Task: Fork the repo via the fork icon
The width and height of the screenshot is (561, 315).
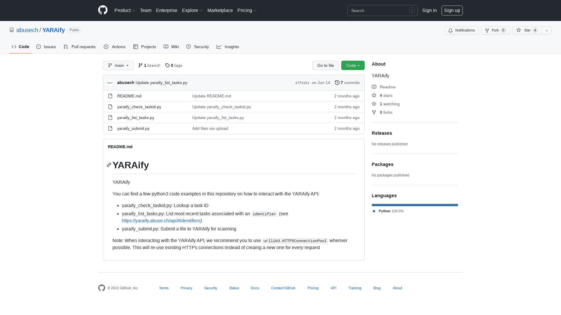Action: pyautogui.click(x=487, y=30)
